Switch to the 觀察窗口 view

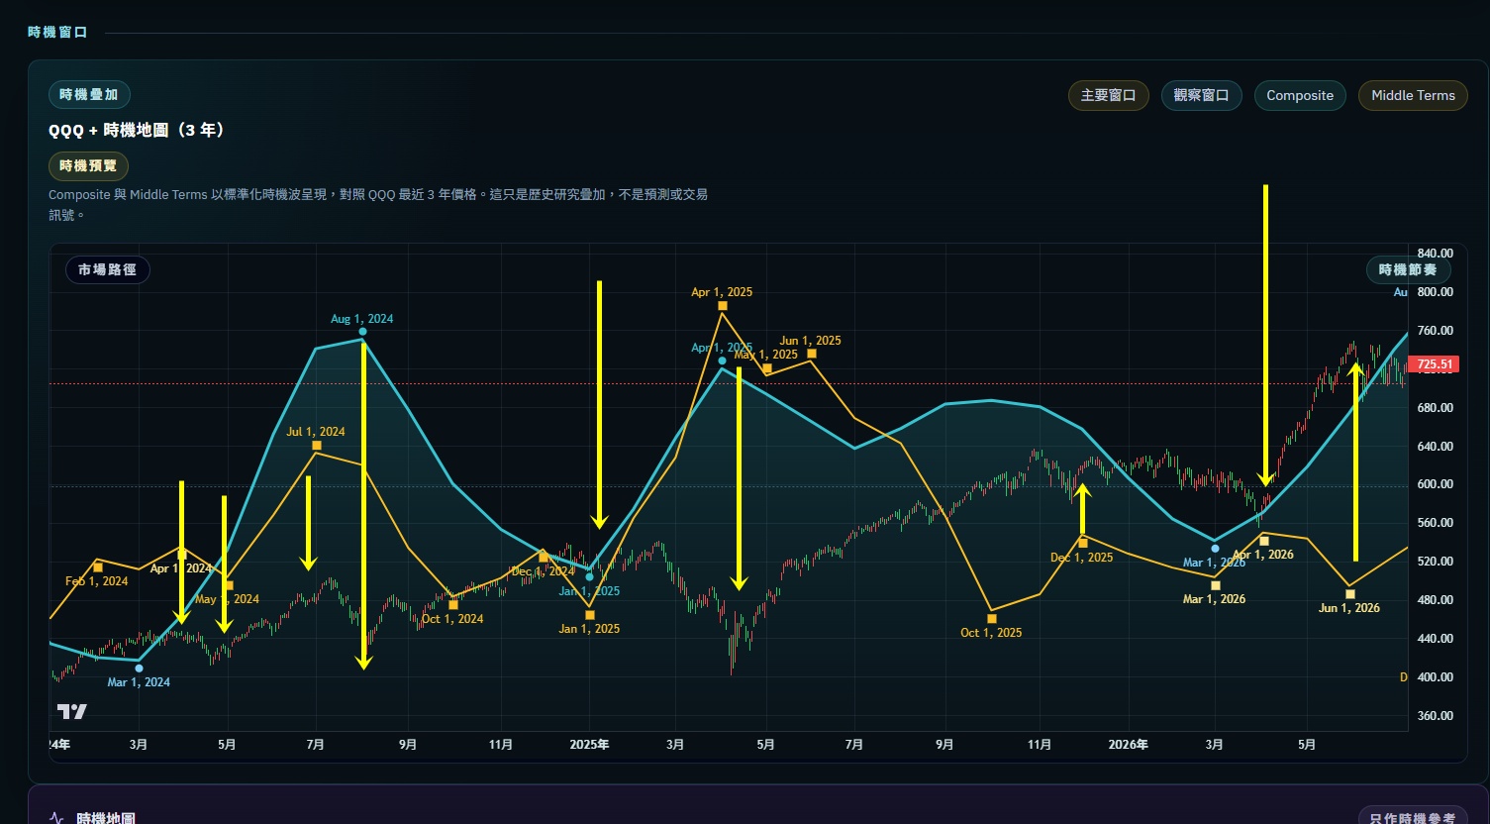tap(1201, 95)
